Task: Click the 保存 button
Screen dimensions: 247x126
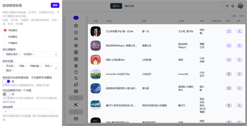Action: click(55, 5)
